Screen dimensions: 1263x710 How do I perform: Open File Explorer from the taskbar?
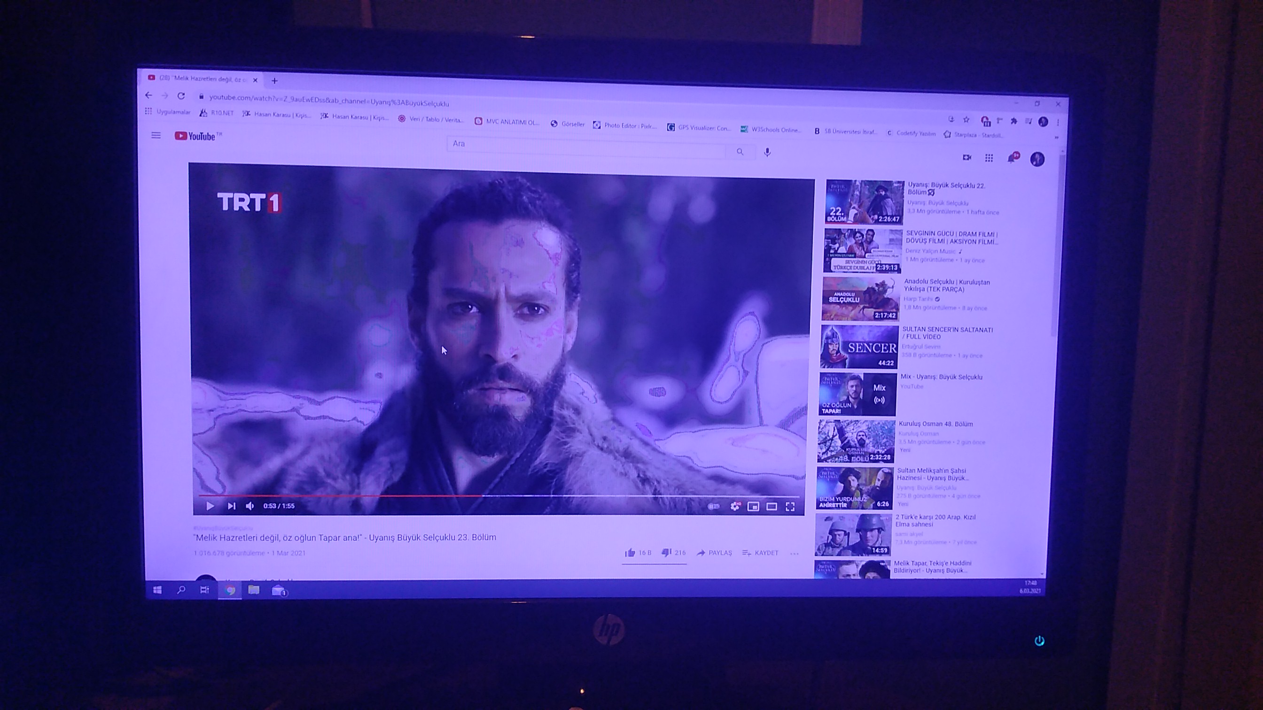(253, 590)
